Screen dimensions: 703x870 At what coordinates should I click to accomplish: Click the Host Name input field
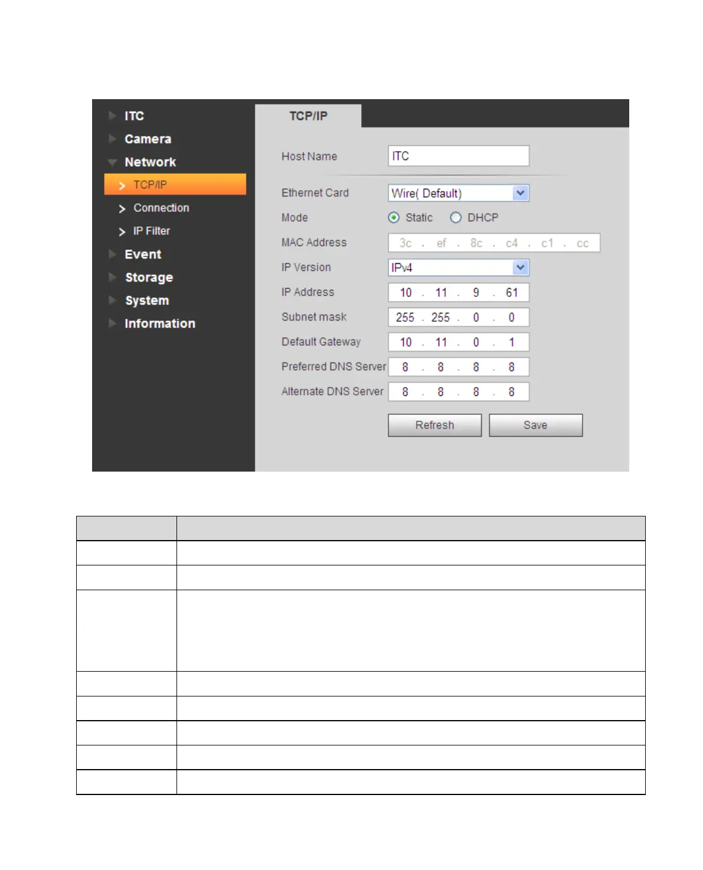point(459,156)
